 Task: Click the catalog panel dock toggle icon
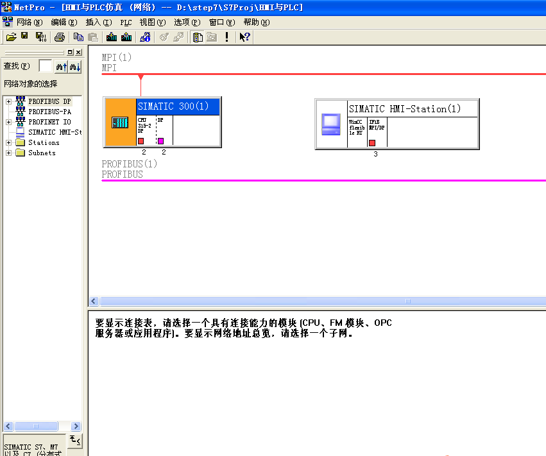point(71,52)
